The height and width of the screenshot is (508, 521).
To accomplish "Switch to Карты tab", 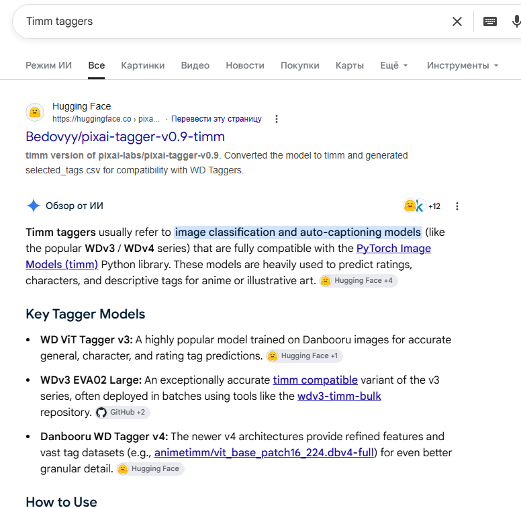I will (350, 65).
